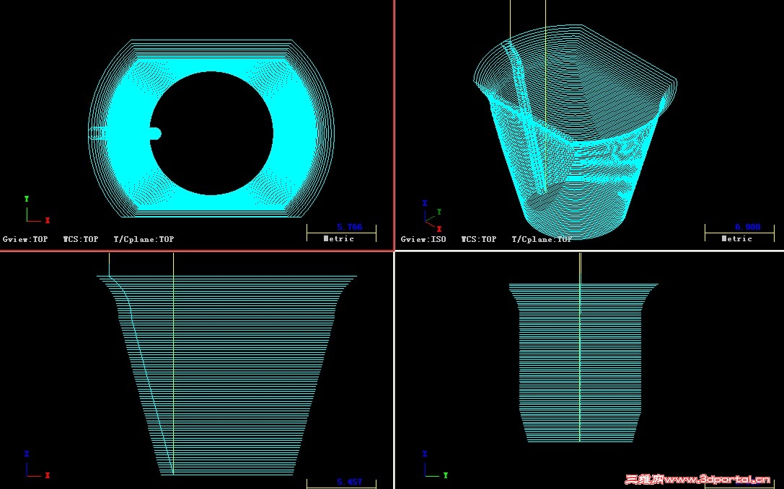The image size is (784, 489).
Task: Click the ZX axis gnomon in front viewport
Action: coord(37,465)
